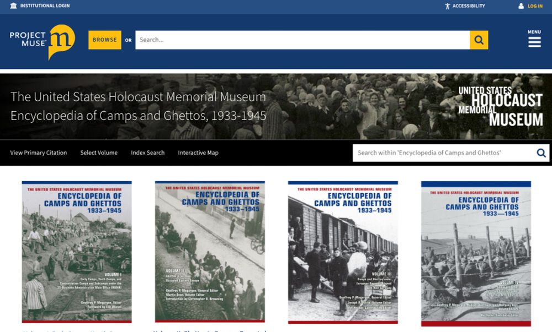Open the Select Volume menu

(x=99, y=153)
